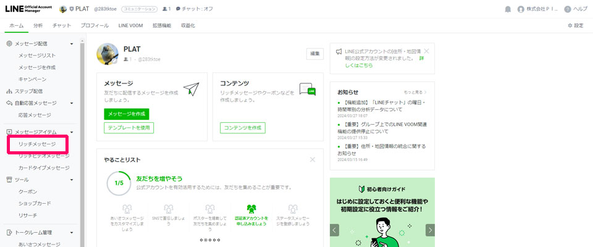The image size is (593, 247).
Task: Open news about 住所・地図情報の統合
Action: [381, 150]
